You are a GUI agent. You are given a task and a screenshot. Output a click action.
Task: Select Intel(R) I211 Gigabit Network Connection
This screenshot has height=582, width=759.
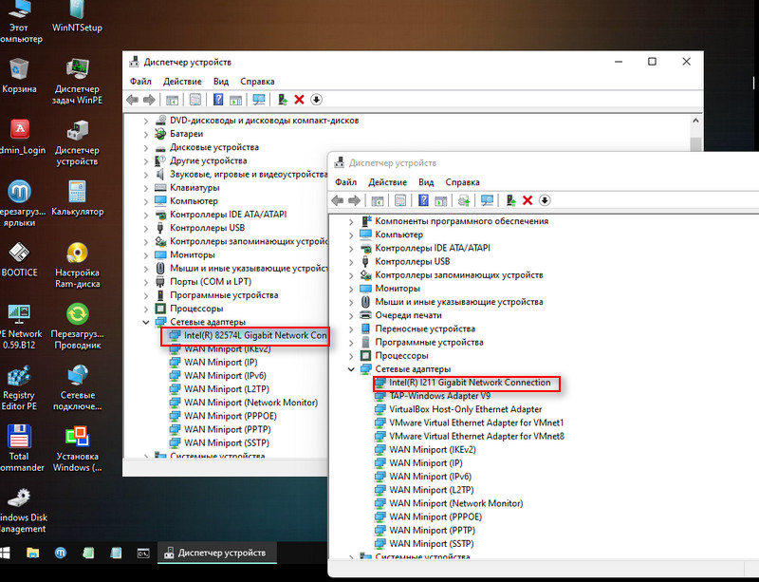point(469,383)
